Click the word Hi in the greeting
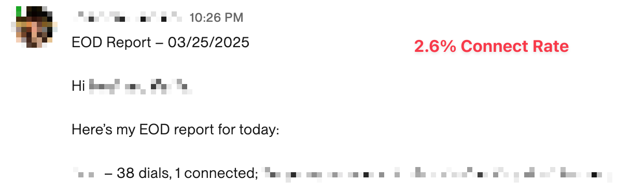The width and height of the screenshot is (617, 194). pyautogui.click(x=78, y=86)
